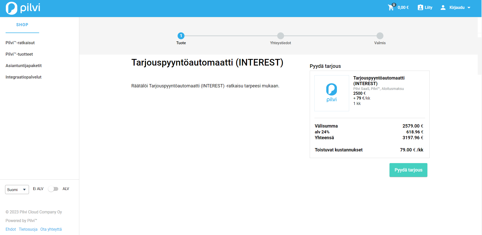
Task: Click the Valmis step circle
Action: click(380, 36)
